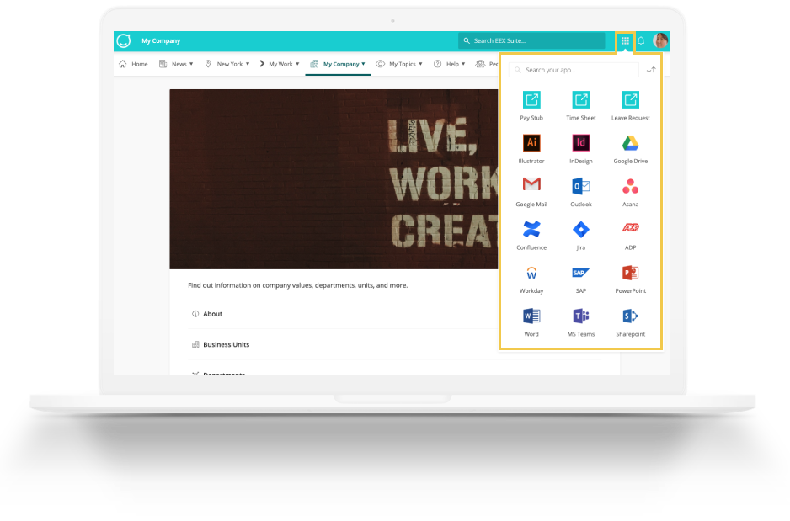Open the ADP app icon
Screen dimensions: 790x521
(x=630, y=227)
